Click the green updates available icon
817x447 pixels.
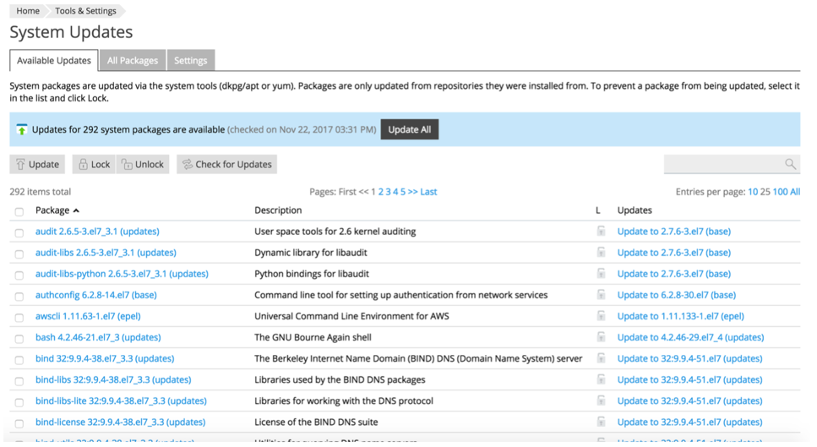[22, 130]
